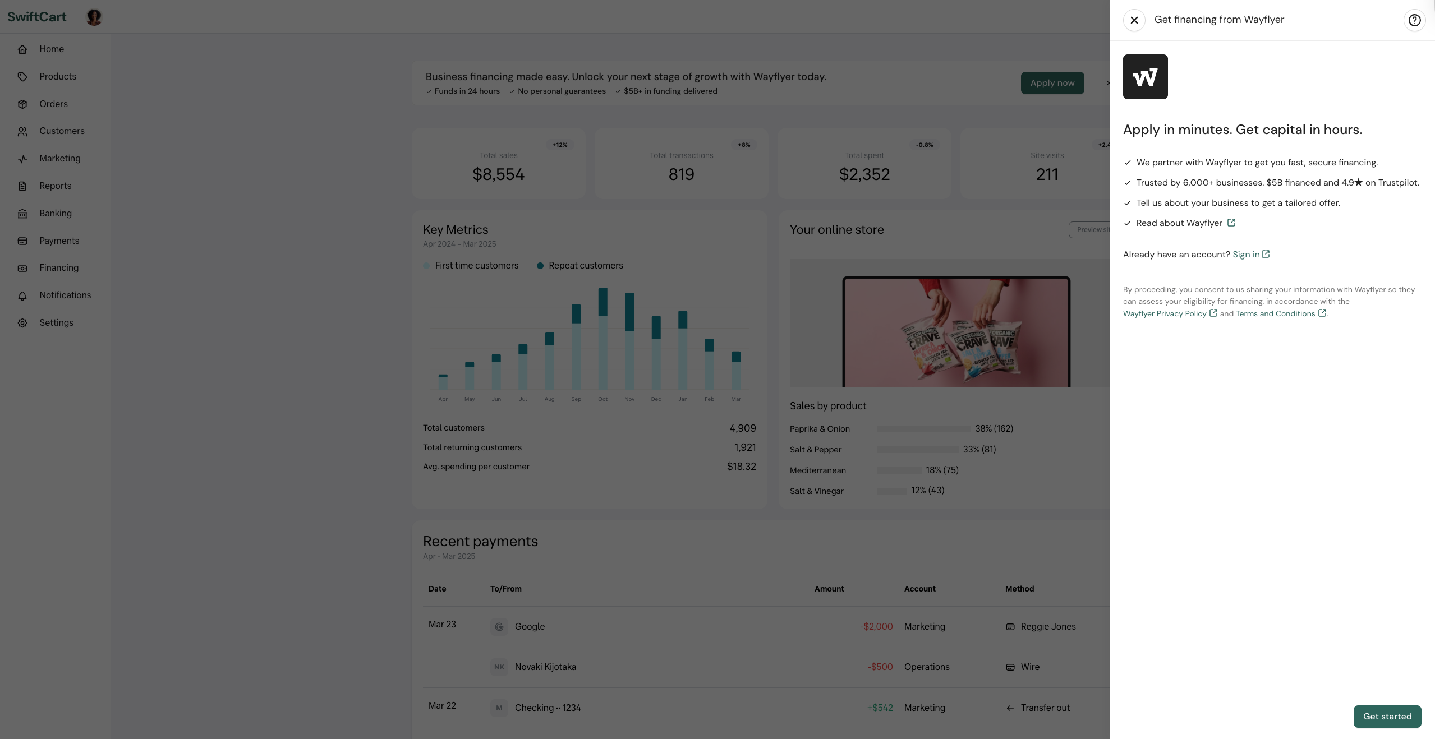Screen dimensions: 1435x739
Task: Click the Read about Wayflyer text
Action: point(1179,223)
